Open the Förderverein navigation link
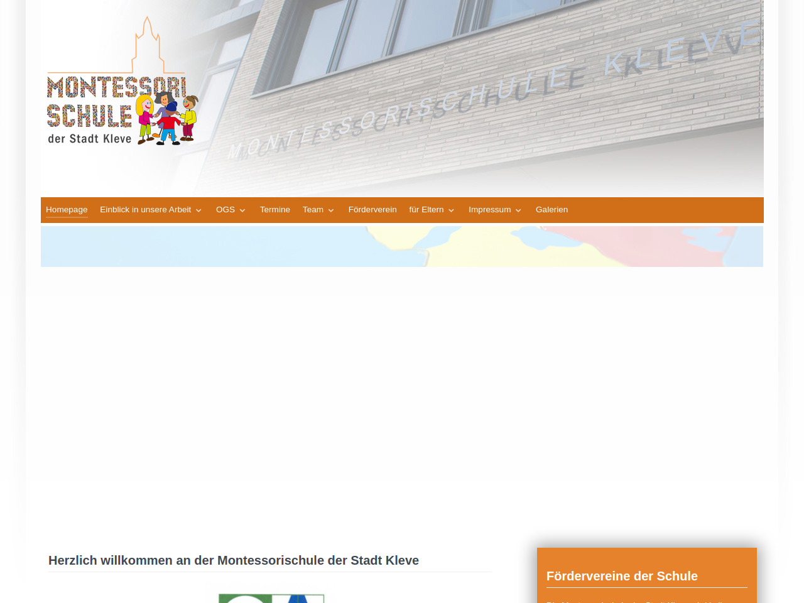The image size is (804, 603). pos(372,210)
